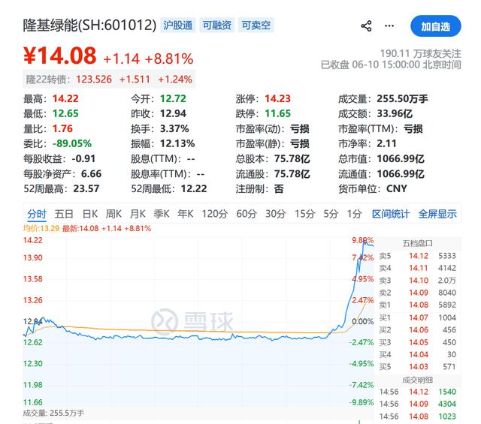Click the 买2 row at 14.06

(x=418, y=330)
